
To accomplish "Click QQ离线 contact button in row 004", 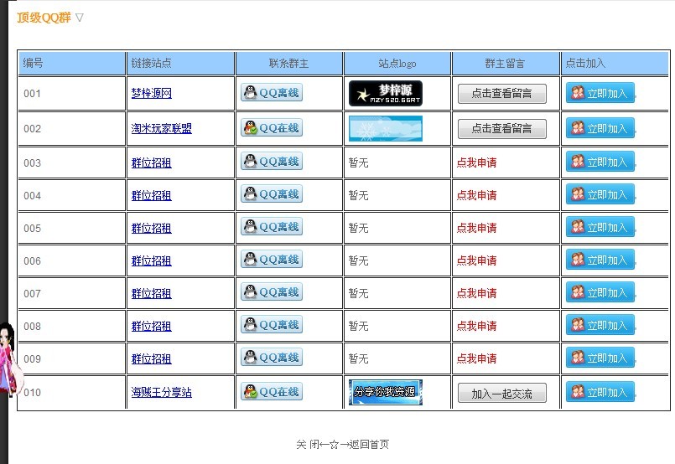I will 272,194.
